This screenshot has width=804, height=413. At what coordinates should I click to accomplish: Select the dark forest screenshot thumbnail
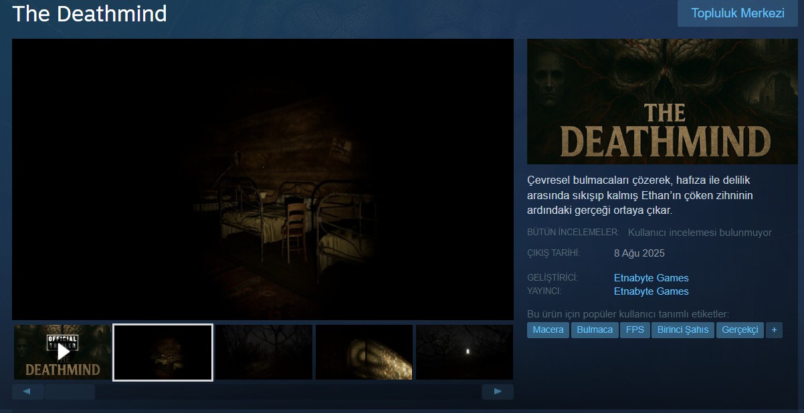click(x=264, y=352)
